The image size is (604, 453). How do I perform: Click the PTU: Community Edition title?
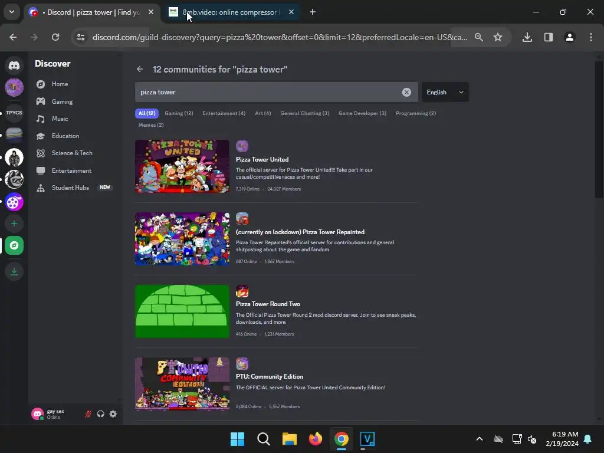coord(269,376)
